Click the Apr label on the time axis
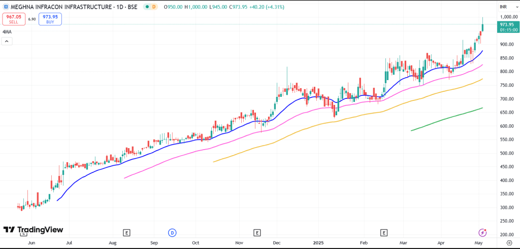520x249 pixels. 442,243
